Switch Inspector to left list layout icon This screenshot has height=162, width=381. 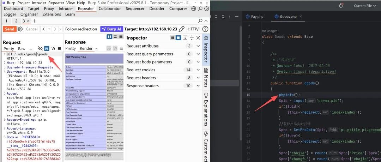click(173, 38)
